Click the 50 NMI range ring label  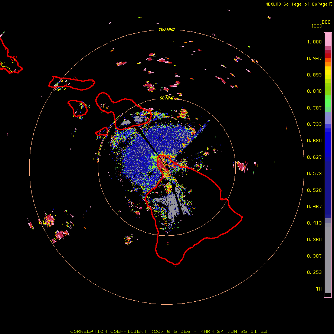pos(167,98)
